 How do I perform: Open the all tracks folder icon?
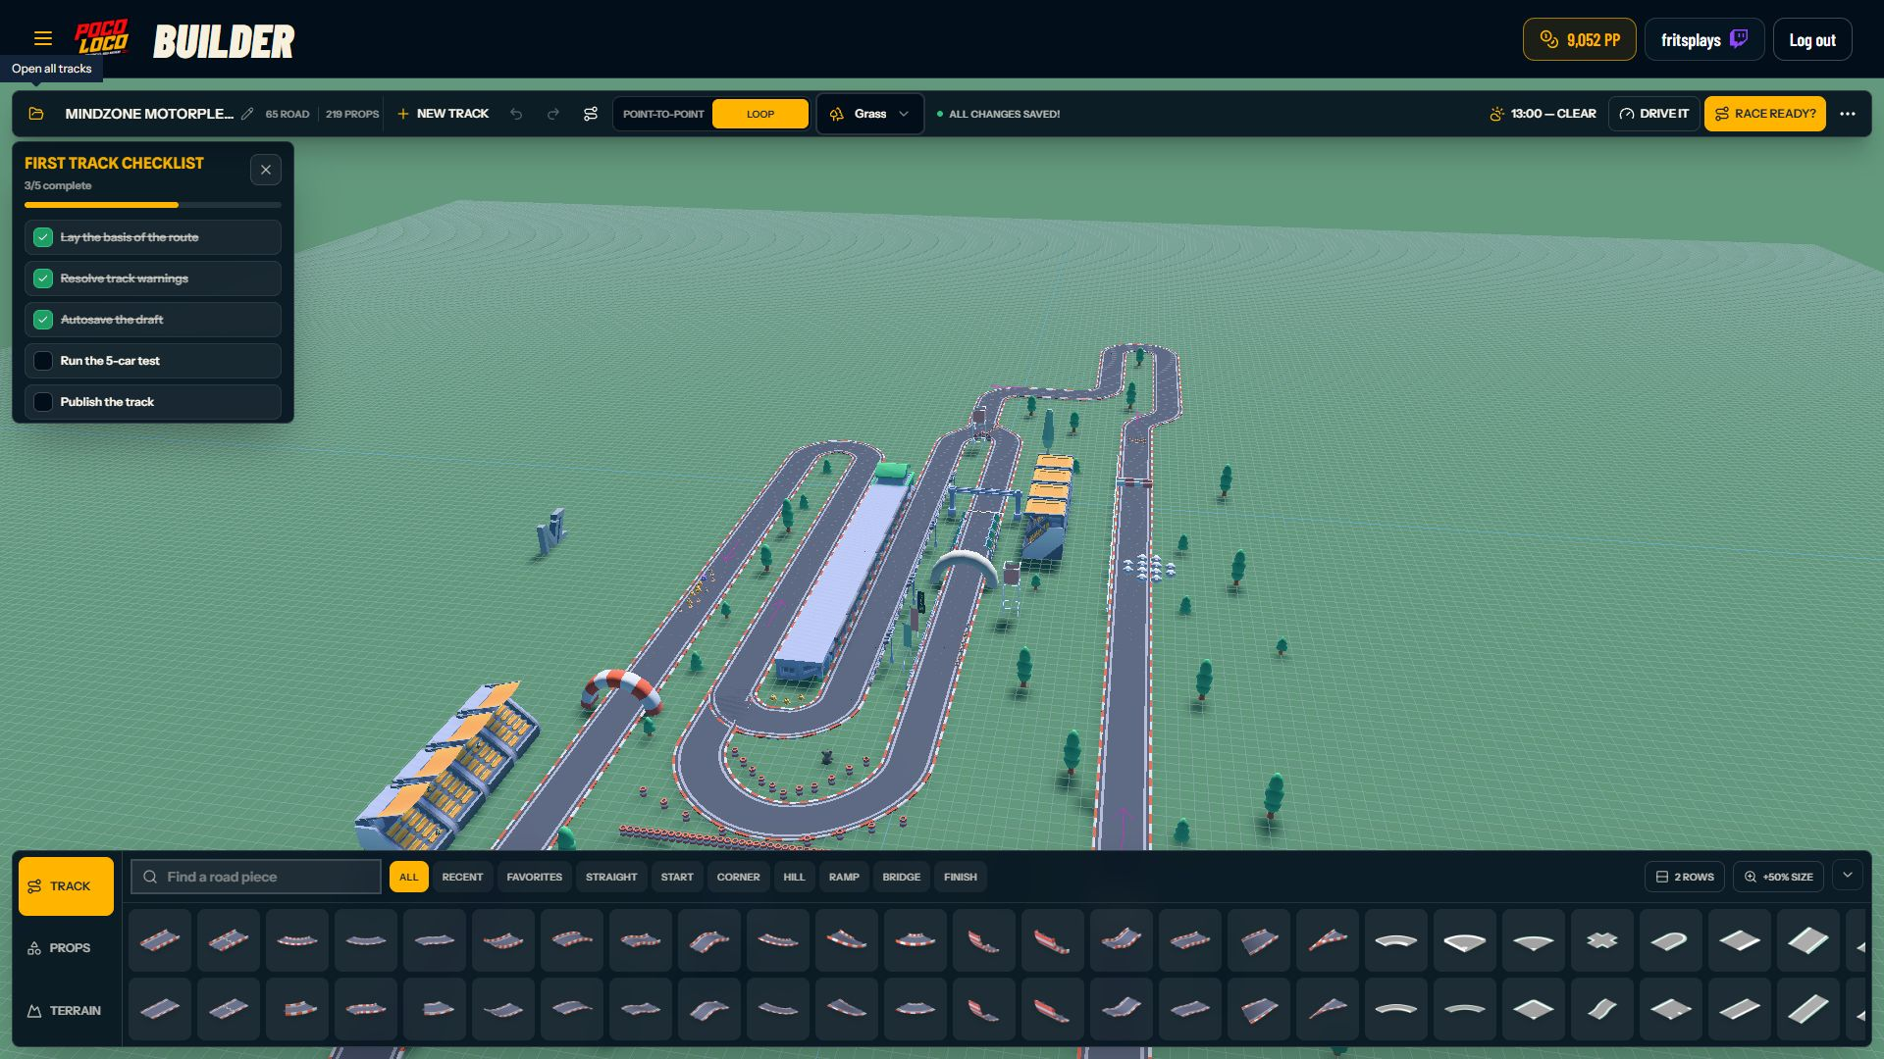[x=36, y=114]
